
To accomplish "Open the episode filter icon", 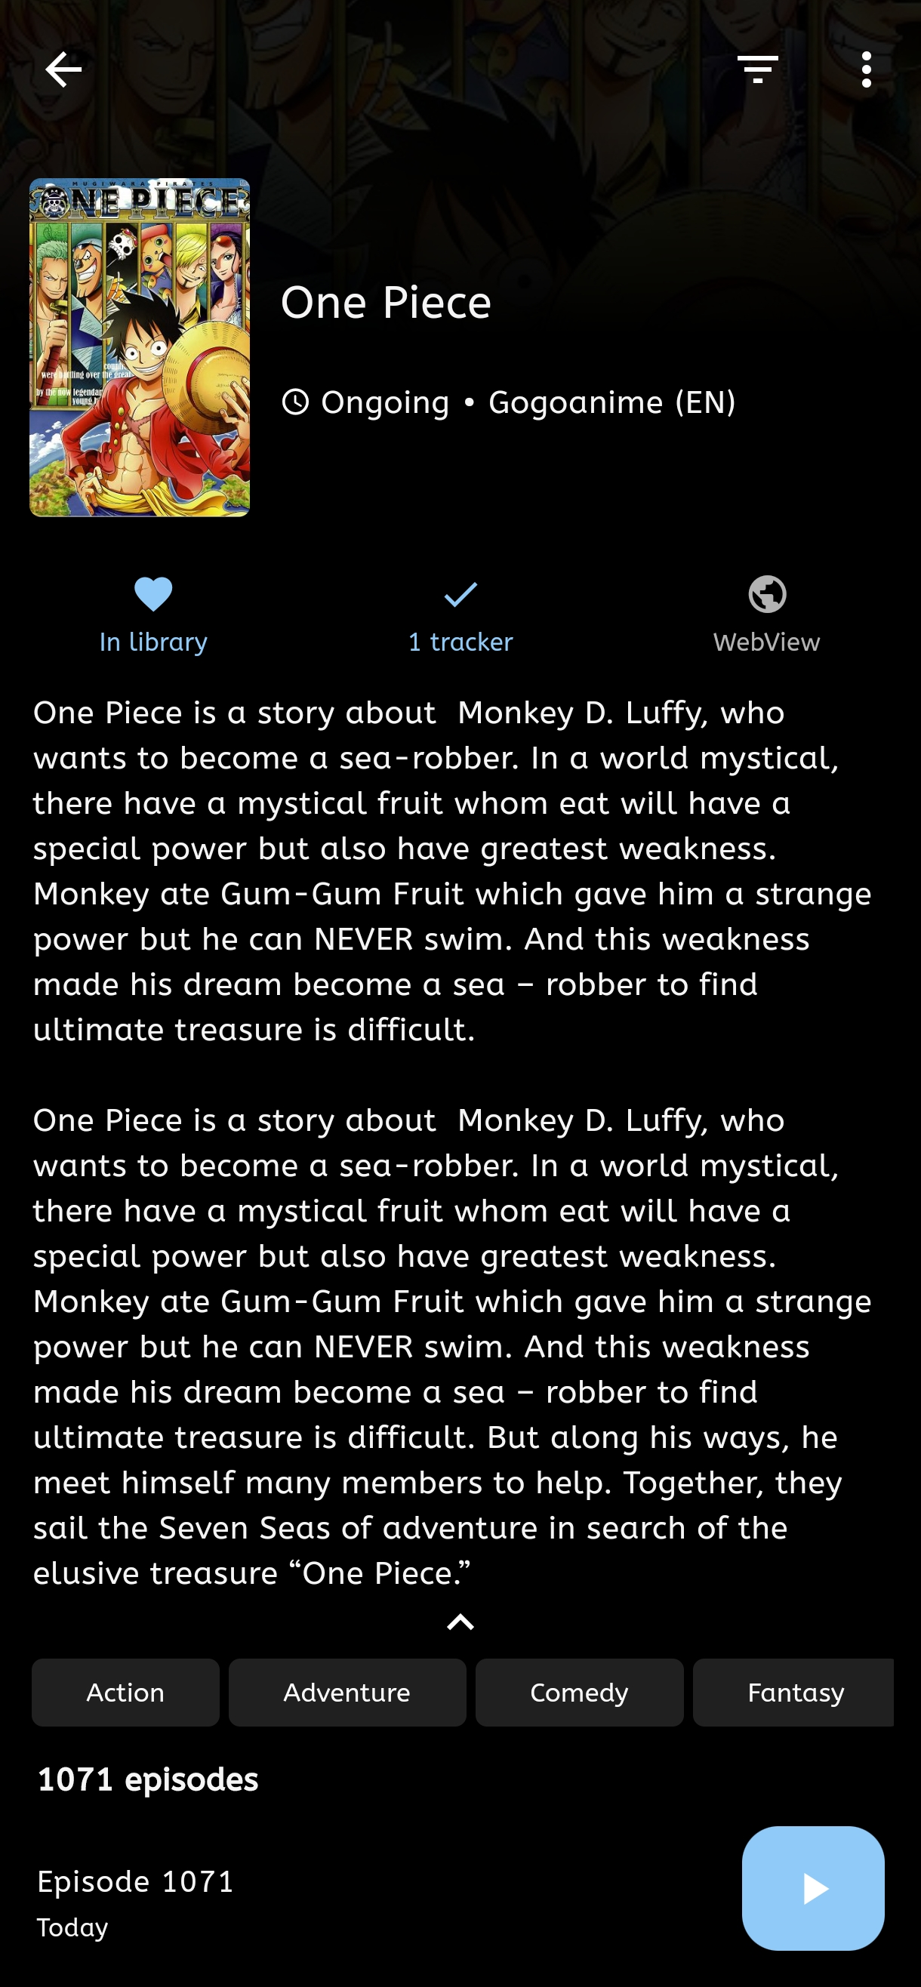I will 757,69.
